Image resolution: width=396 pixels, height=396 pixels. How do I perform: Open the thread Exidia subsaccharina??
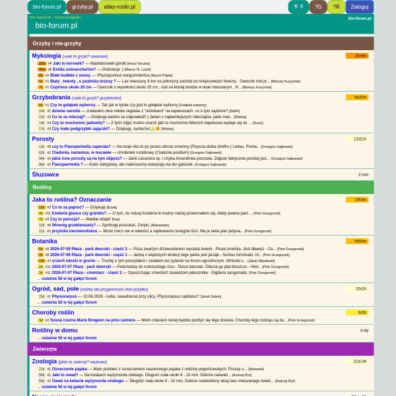74,69
